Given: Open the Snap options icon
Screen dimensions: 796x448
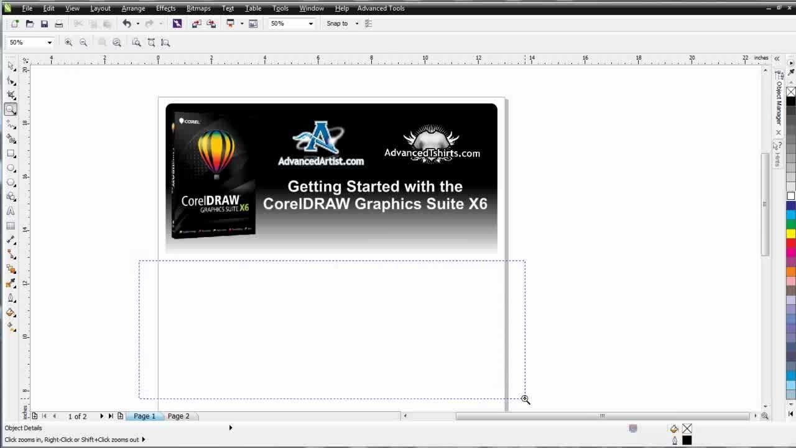Looking at the screenshot, I should pos(368,24).
